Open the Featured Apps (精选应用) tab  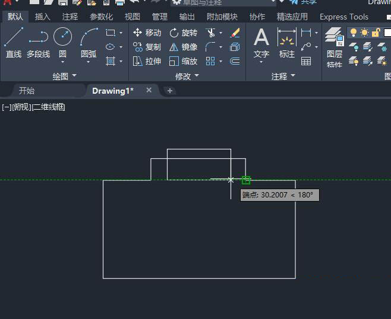[292, 17]
